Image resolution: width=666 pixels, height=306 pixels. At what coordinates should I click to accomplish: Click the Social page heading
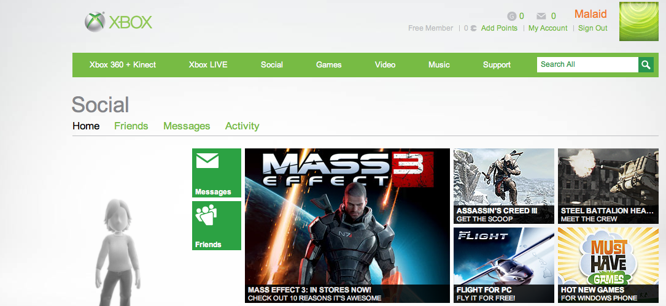pos(100,104)
